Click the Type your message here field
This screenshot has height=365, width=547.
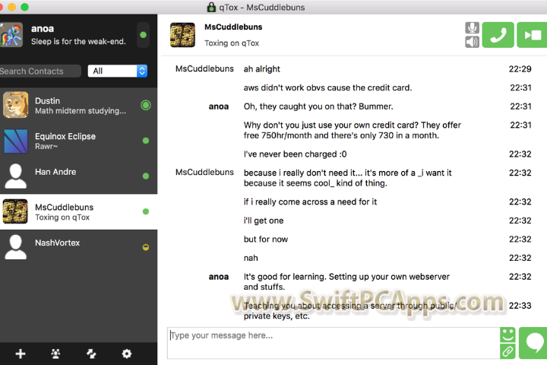[x=334, y=343]
